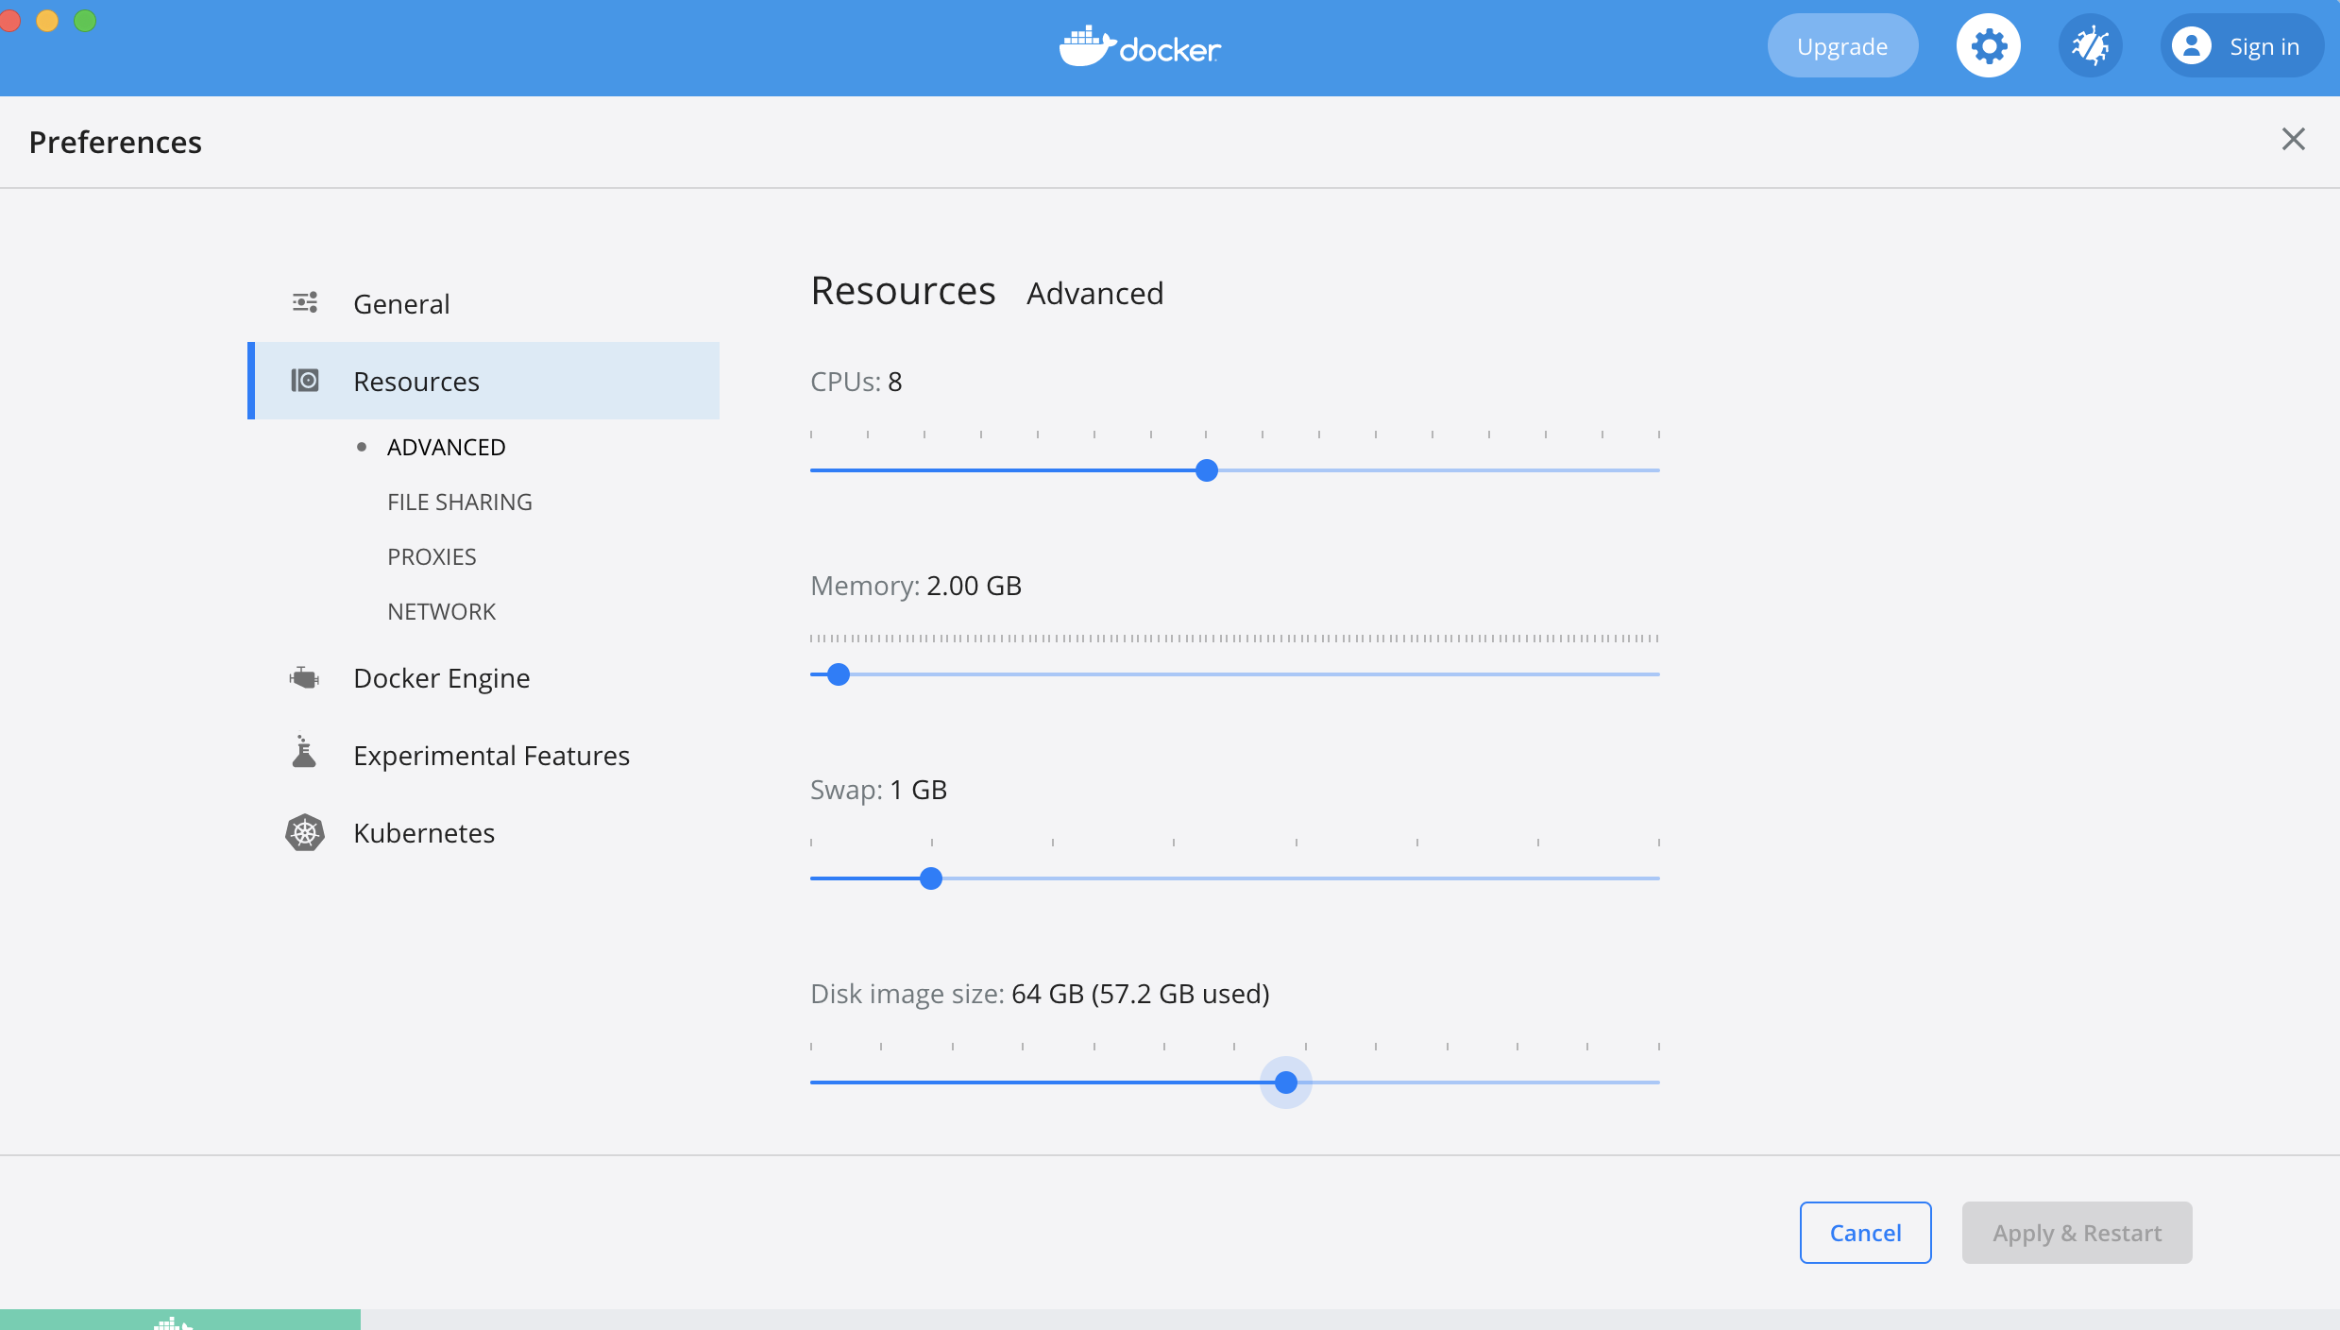
Task: Click the General sliders icon
Action: point(305,303)
